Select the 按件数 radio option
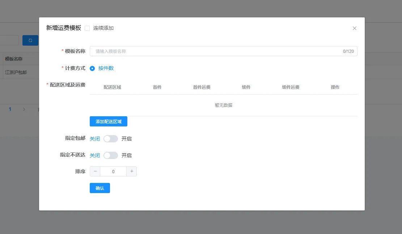 pyautogui.click(x=93, y=68)
